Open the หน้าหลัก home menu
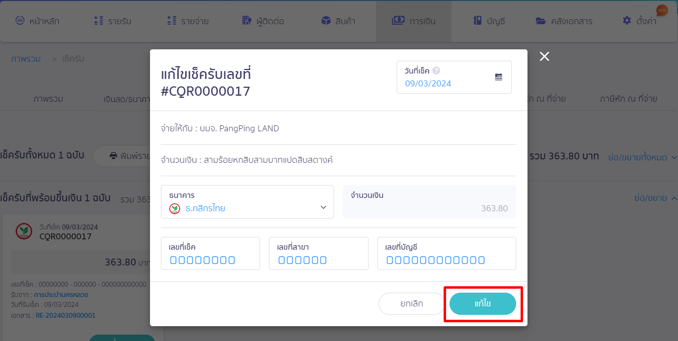 pos(38,21)
